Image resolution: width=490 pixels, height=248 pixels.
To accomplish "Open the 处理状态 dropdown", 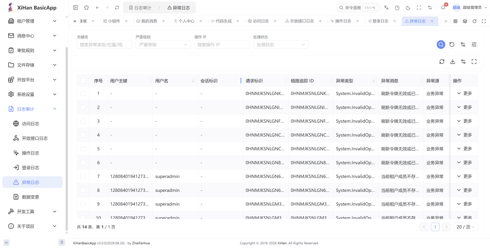I will [x=281, y=44].
